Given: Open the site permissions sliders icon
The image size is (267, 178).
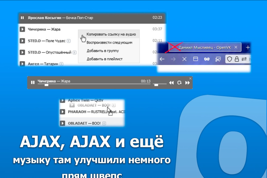Looking at the screenshot, I should tap(244, 59).
